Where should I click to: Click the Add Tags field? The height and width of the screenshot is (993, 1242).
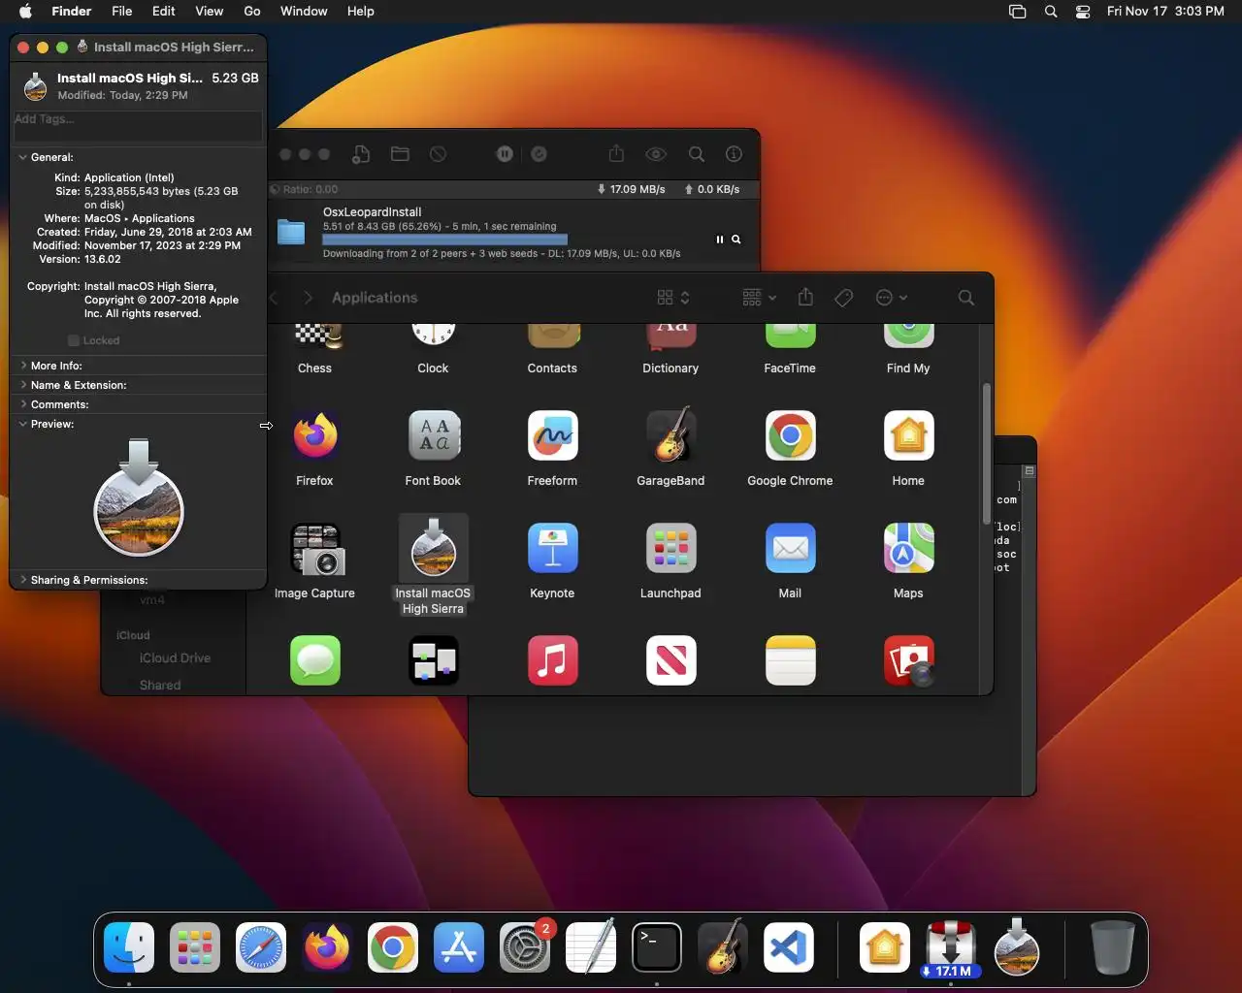[x=137, y=126]
